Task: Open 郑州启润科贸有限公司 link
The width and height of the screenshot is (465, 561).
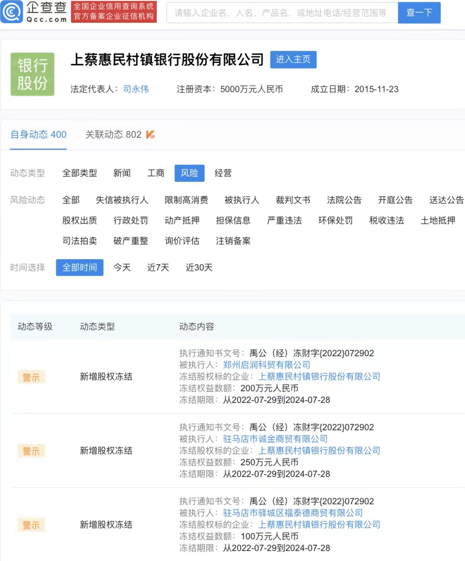Action: pyautogui.click(x=266, y=365)
